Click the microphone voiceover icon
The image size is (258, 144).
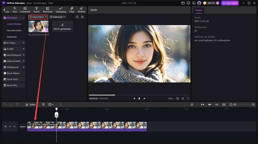click(x=192, y=105)
